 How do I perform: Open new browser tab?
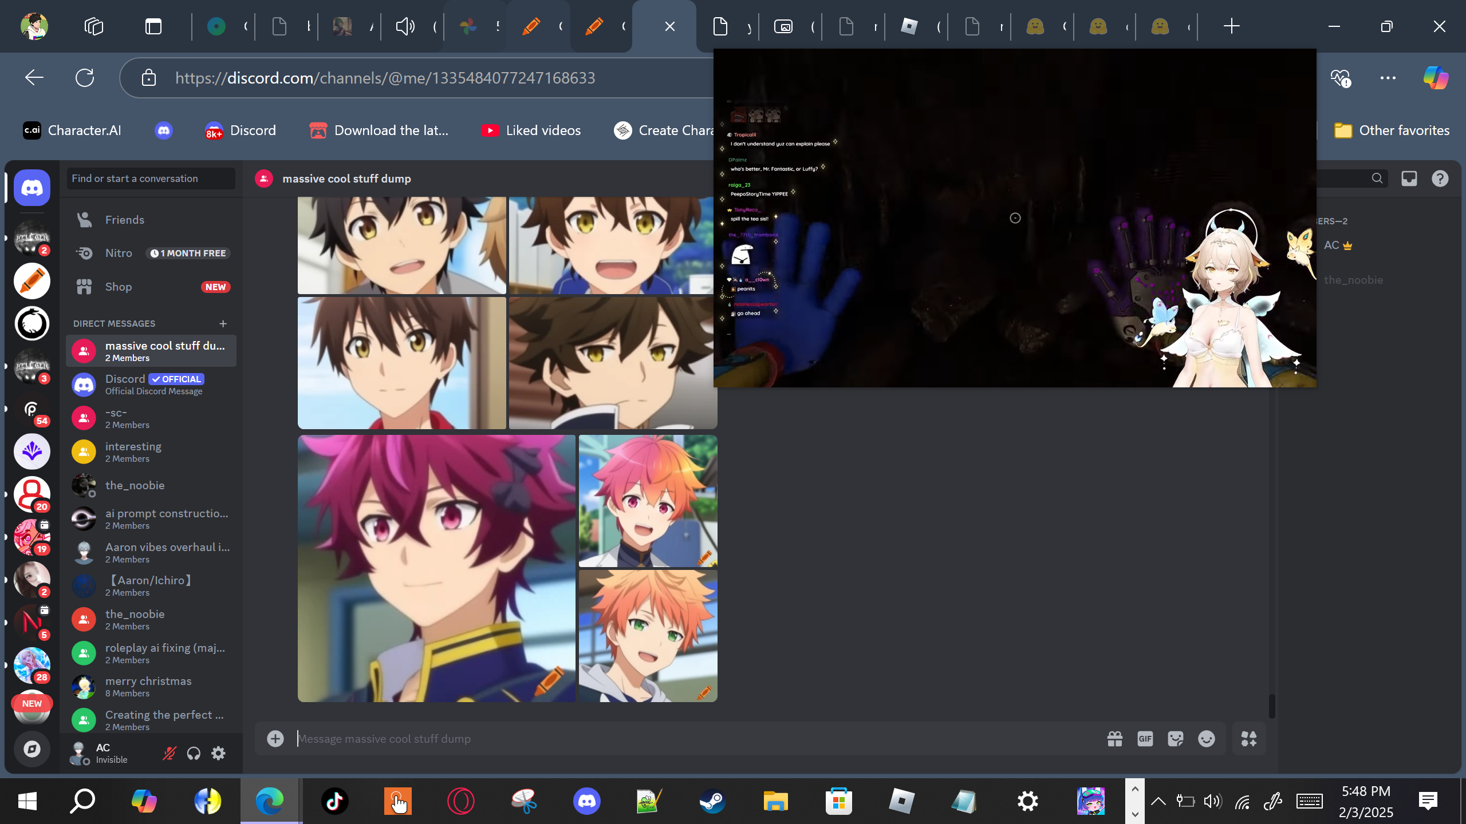pos(1231,26)
